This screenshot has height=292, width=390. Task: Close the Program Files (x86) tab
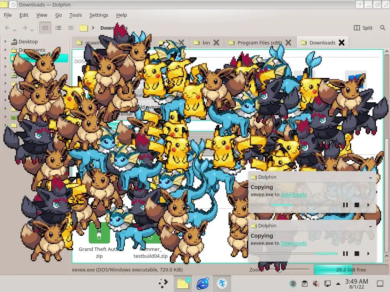[288, 43]
